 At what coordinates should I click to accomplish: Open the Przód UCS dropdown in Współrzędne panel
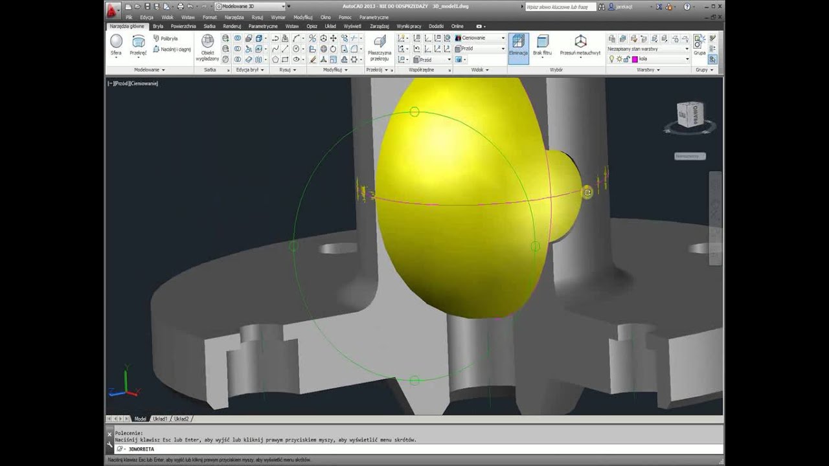[x=433, y=60]
